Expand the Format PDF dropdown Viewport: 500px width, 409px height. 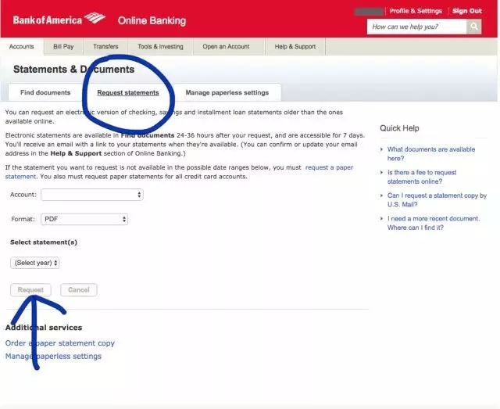tap(84, 220)
